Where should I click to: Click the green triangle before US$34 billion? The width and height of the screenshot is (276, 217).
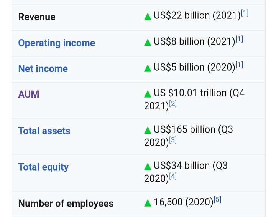pyautogui.click(x=148, y=167)
